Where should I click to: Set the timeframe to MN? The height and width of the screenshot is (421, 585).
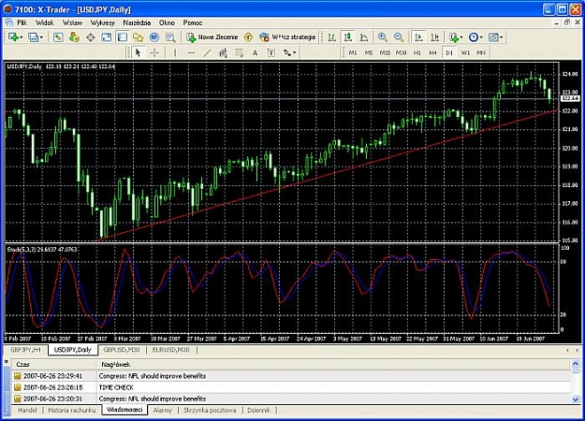pos(481,53)
